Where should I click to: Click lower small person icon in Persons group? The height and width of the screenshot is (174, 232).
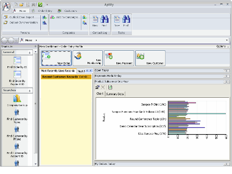pos(44,23)
